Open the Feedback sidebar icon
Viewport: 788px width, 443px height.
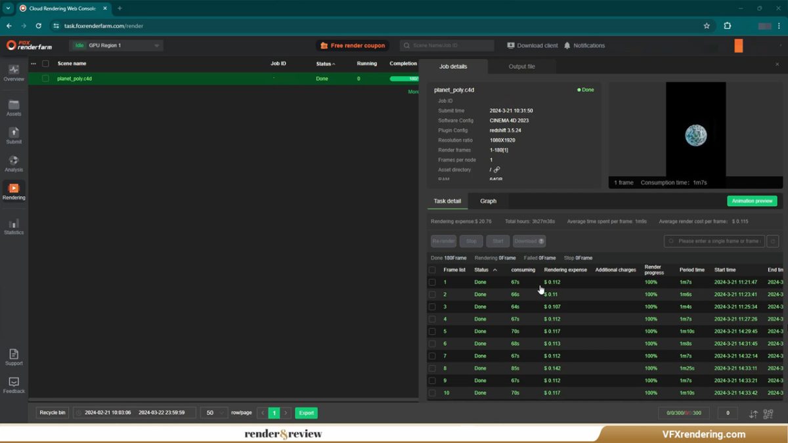[x=14, y=383]
